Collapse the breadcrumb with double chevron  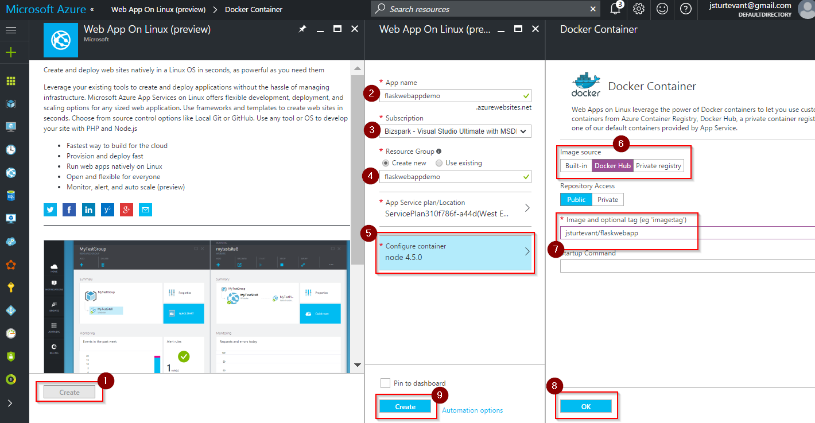pos(93,10)
